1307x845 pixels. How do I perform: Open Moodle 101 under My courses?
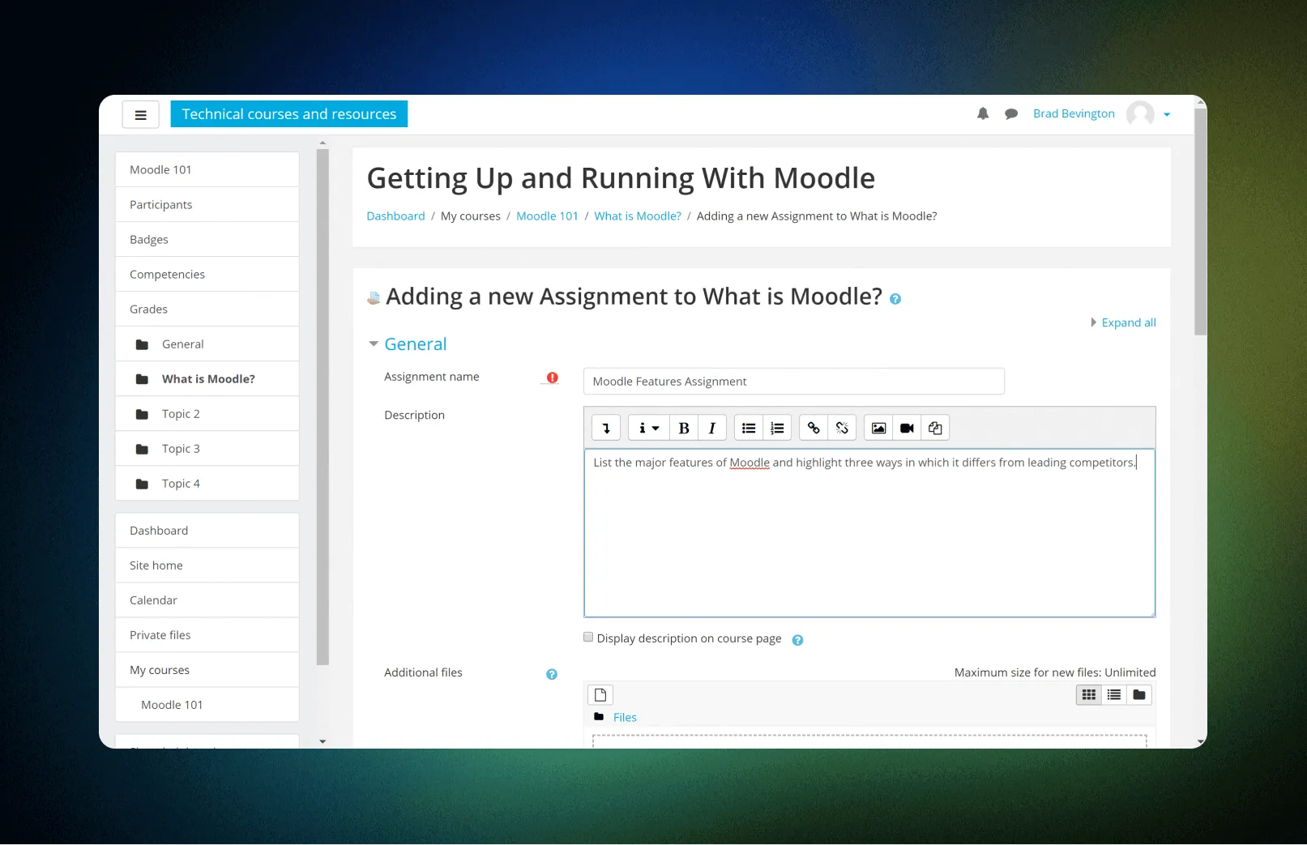207,705
